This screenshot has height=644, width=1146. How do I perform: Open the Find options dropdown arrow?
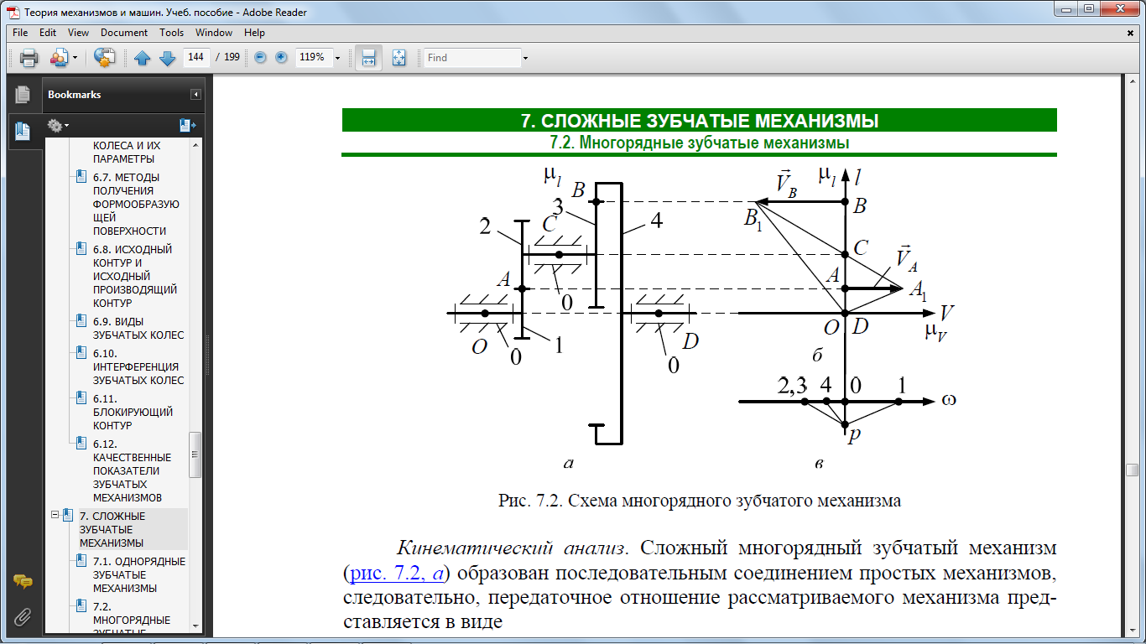click(526, 58)
